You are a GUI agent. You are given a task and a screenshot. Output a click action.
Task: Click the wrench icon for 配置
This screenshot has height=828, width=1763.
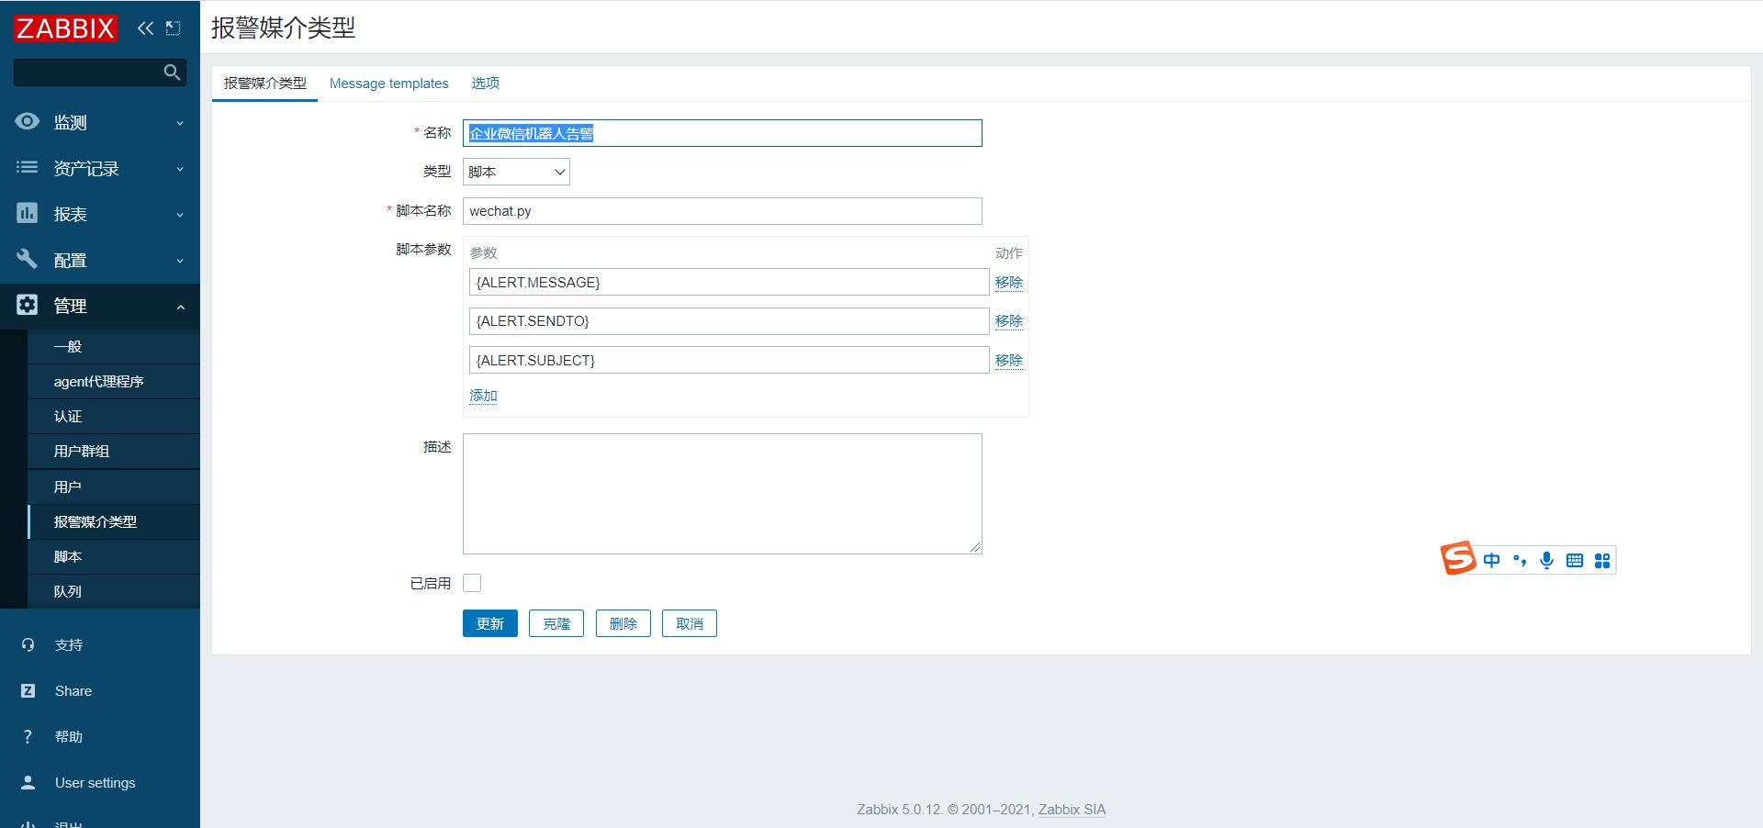[x=28, y=259]
